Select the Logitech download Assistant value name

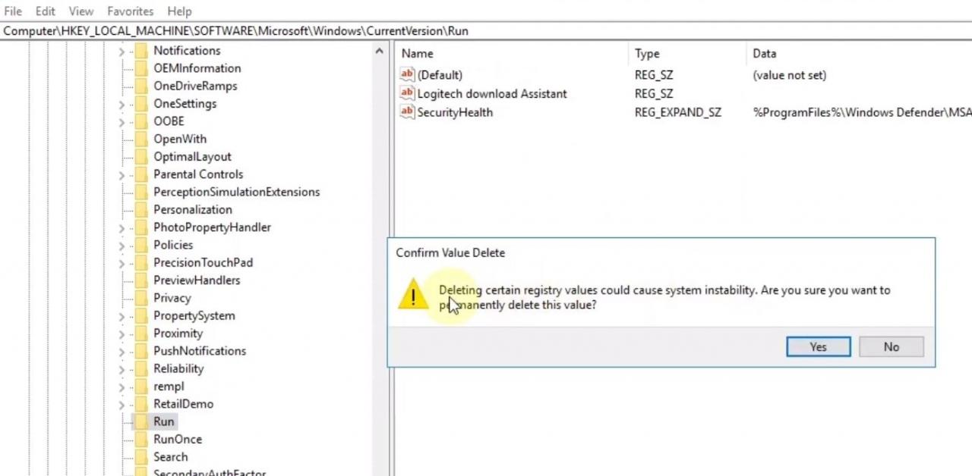492,93
